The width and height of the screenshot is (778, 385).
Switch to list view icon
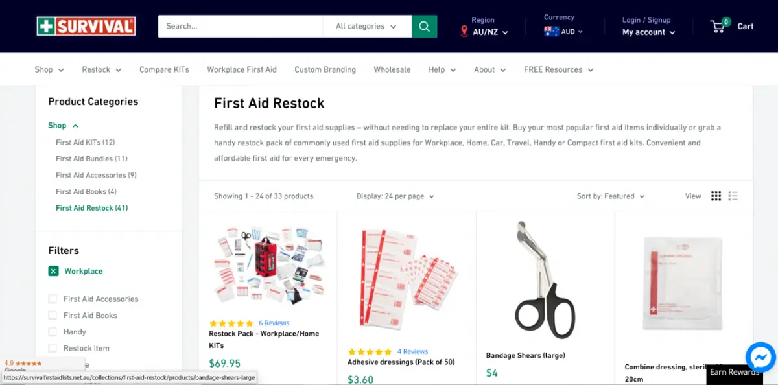tap(733, 196)
